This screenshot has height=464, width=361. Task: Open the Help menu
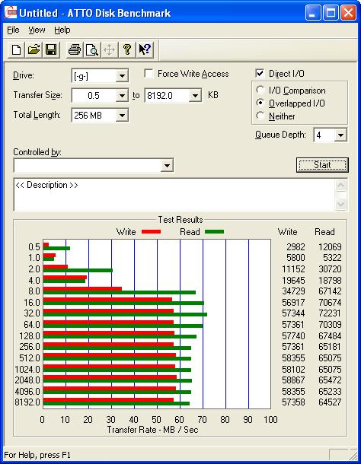62,30
